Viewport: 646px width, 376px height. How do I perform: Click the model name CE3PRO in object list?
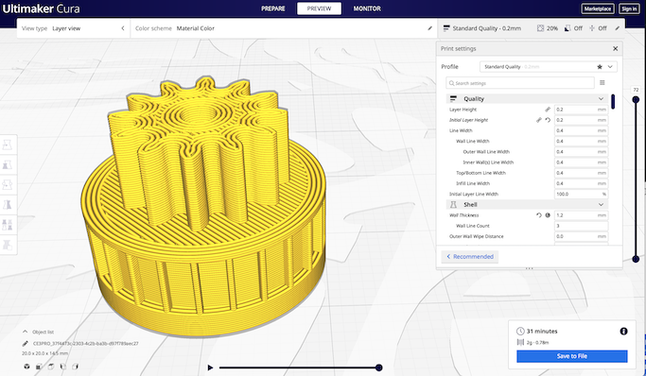click(86, 343)
